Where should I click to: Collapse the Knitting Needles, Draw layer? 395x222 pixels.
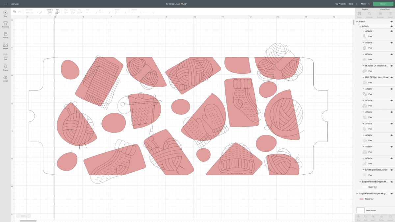(x=363, y=170)
